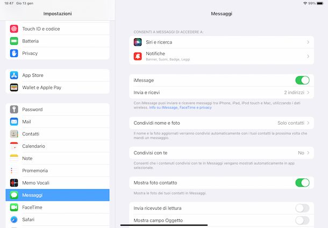Select Touch ID e codice in sidebar
The image size is (328, 228).
[58, 28]
